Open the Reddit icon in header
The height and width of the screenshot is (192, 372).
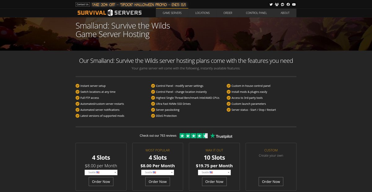282,4
